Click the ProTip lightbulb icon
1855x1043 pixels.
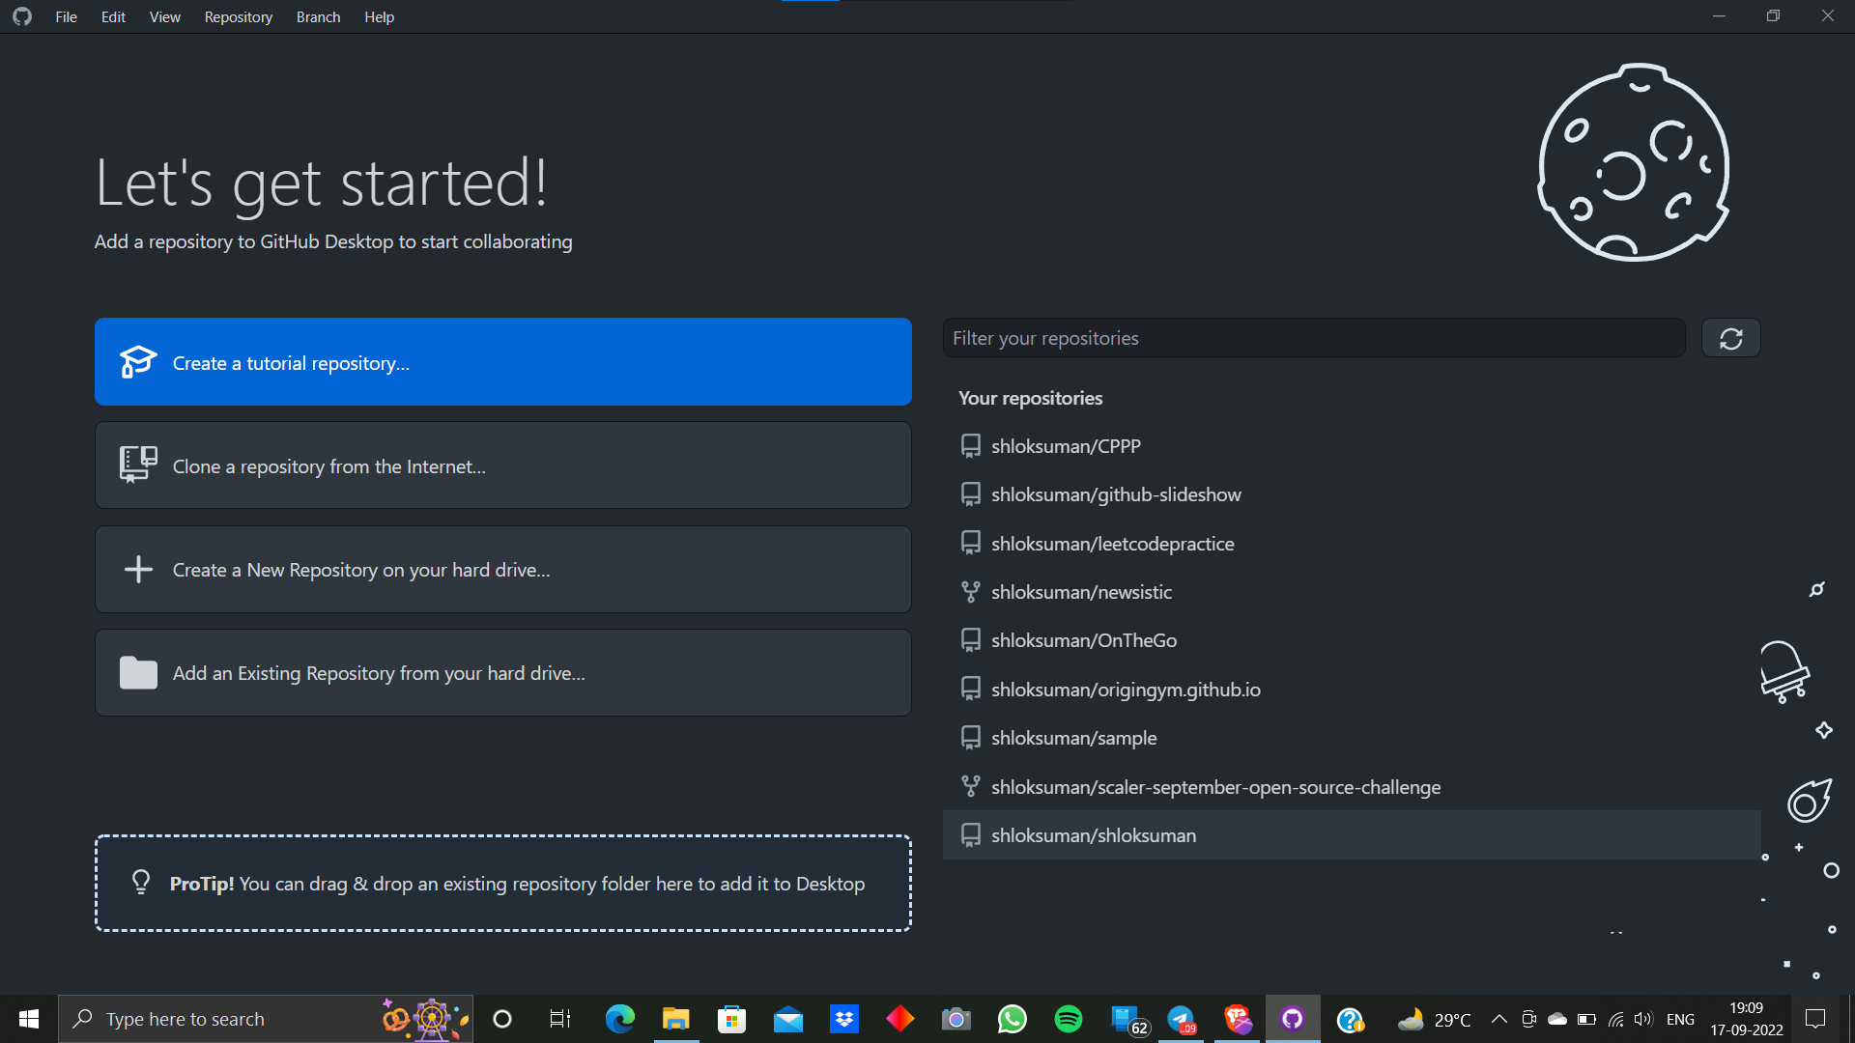141,882
